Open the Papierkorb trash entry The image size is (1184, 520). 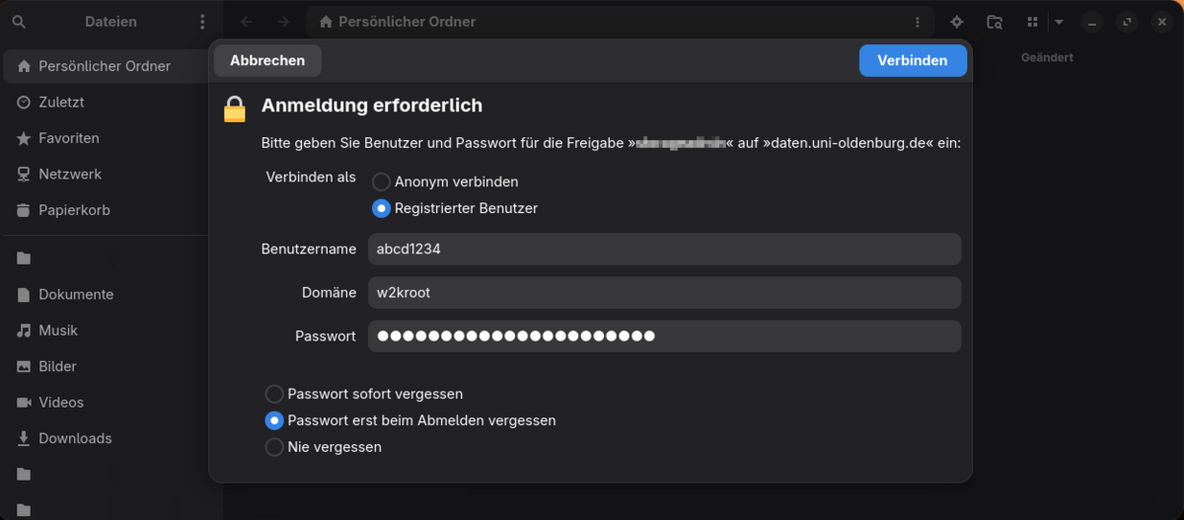74,210
